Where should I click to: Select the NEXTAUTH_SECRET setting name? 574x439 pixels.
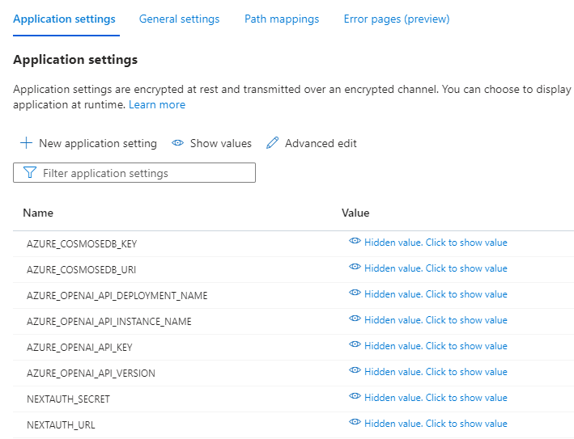click(69, 399)
